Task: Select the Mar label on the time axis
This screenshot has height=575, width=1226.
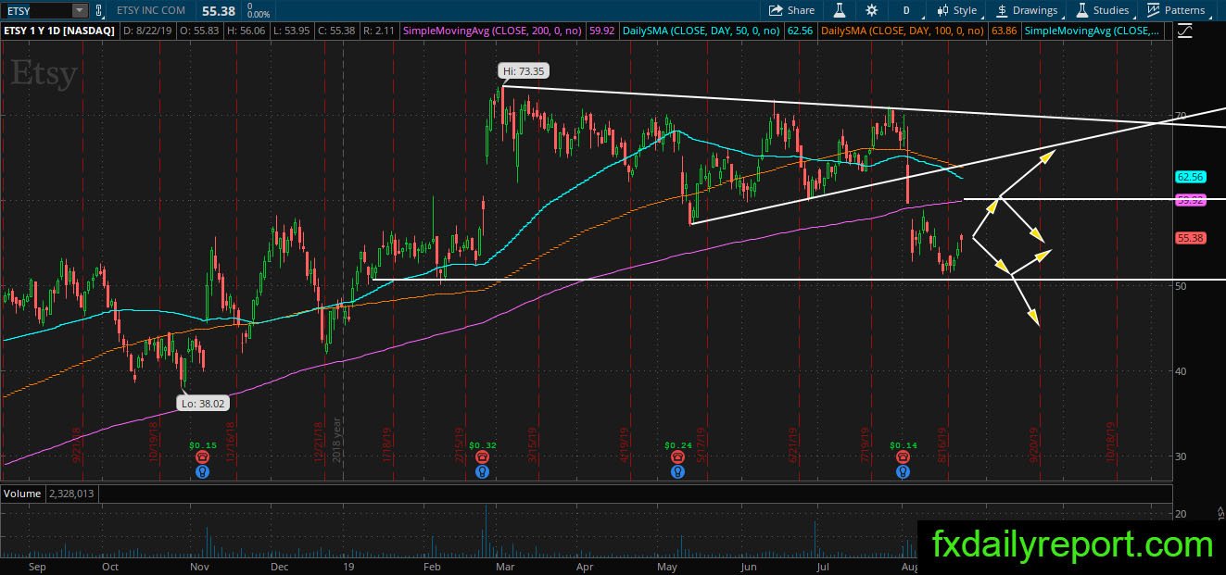Action: click(504, 565)
